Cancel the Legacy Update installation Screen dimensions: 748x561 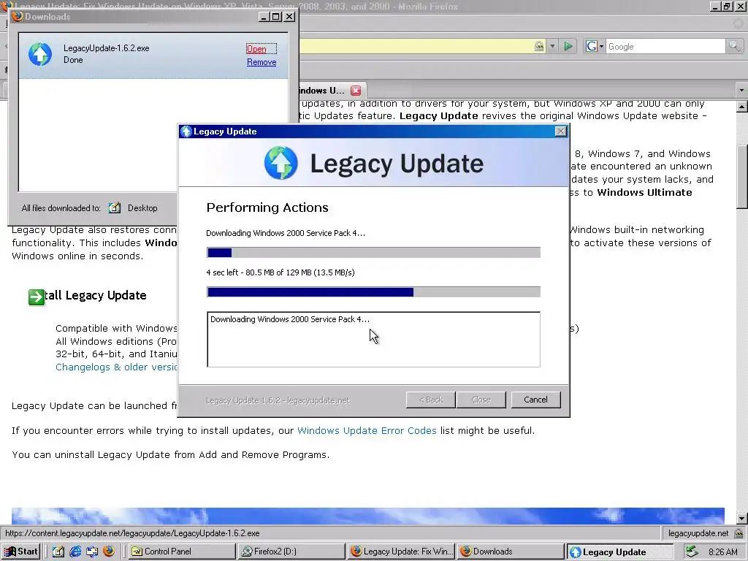tap(535, 400)
